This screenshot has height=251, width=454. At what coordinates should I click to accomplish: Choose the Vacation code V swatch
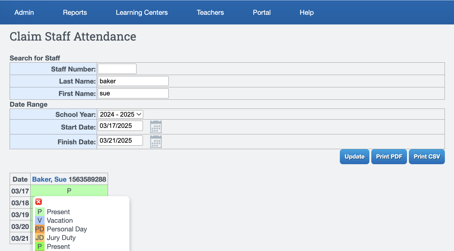tap(39, 220)
